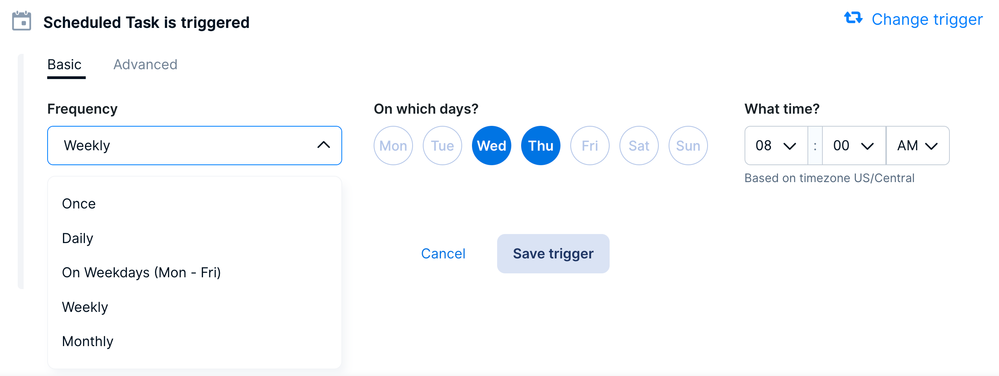Select Sunday as a scheduled day
The height and width of the screenshot is (376, 999).
[x=688, y=146]
